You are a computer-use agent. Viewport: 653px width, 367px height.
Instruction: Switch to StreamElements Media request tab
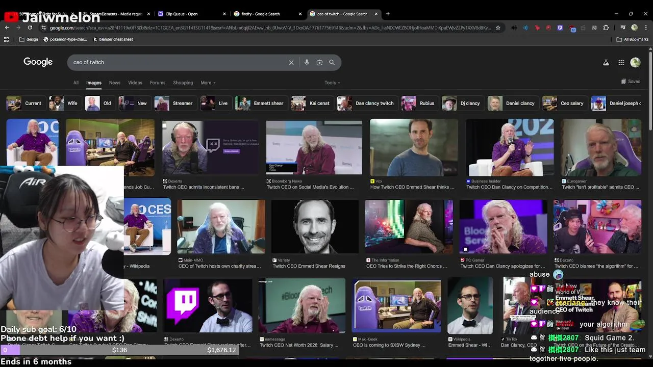pyautogui.click(x=115, y=14)
